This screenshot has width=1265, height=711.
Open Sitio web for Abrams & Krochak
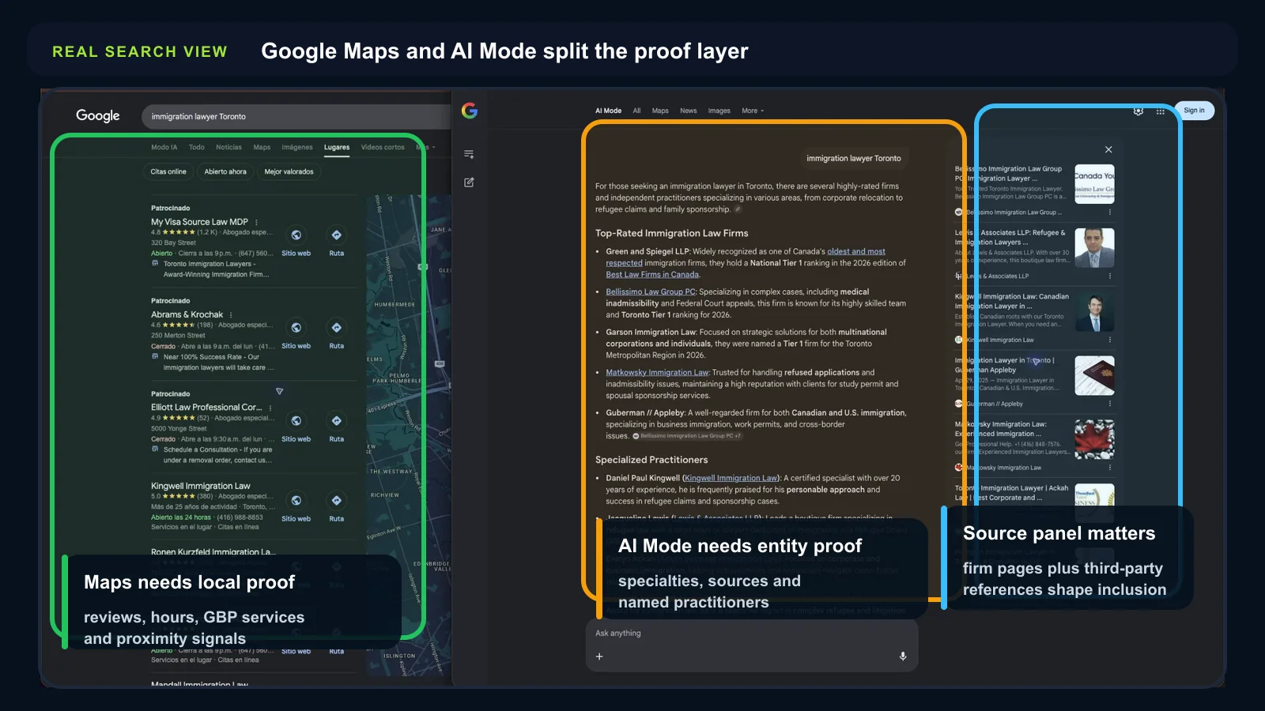tap(296, 334)
